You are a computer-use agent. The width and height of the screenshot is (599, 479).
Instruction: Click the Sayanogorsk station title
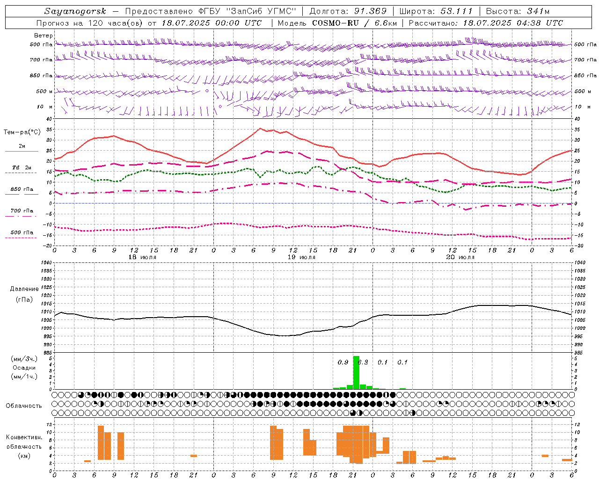pos(75,11)
